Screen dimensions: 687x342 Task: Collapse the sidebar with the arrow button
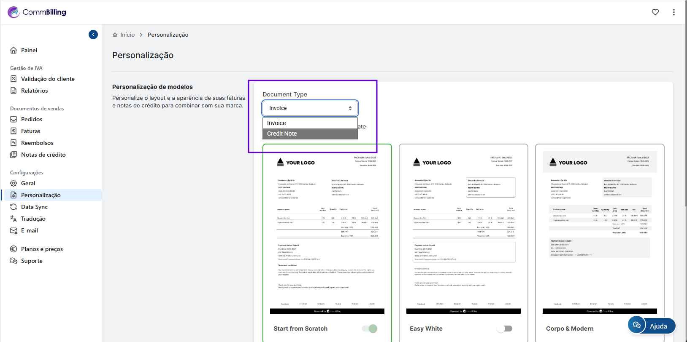click(x=93, y=35)
